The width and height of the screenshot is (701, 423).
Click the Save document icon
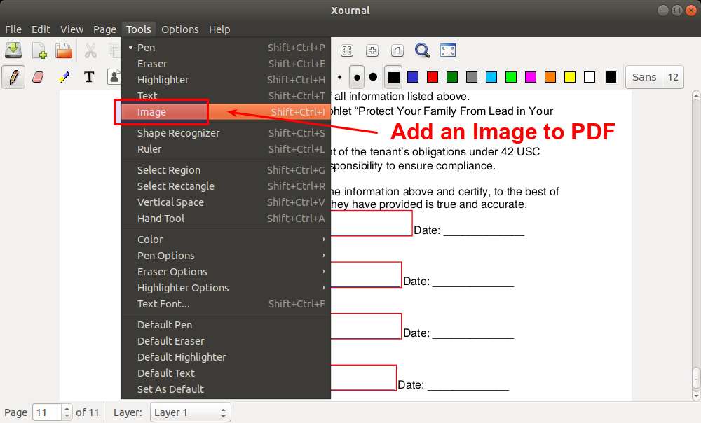(13, 50)
